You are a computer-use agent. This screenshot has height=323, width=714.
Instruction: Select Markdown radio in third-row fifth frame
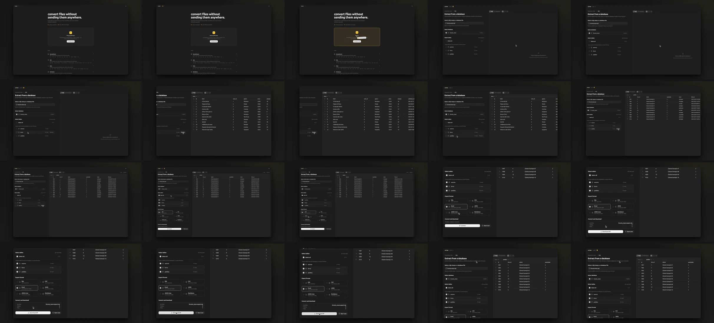(x=614, y=212)
